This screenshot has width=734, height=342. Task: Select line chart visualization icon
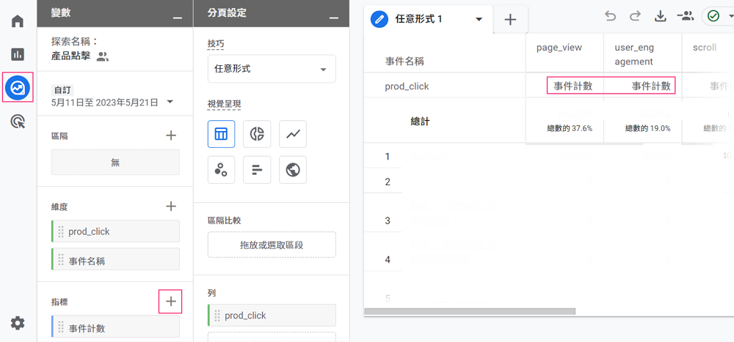(x=293, y=134)
